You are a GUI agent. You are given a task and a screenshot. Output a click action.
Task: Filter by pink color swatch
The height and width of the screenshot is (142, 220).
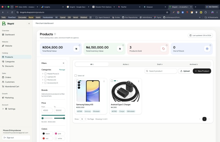59,134
